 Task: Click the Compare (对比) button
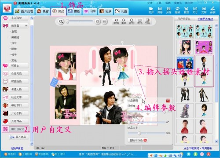click(x=139, y=22)
